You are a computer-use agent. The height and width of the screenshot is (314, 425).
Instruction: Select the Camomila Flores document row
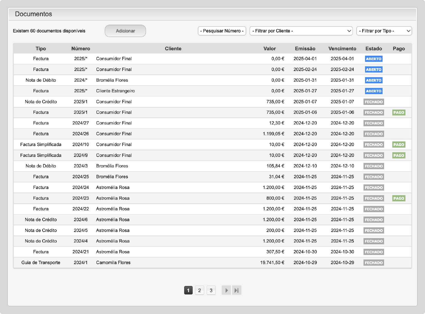113,263
